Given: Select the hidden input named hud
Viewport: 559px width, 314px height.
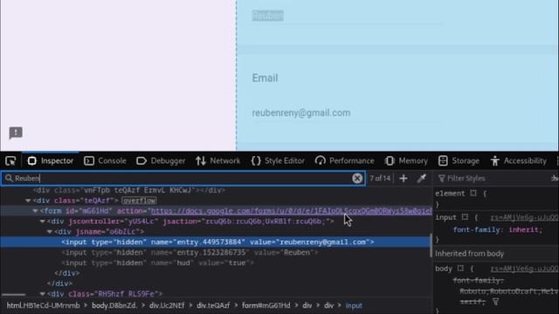Looking at the screenshot, I should 157,263.
